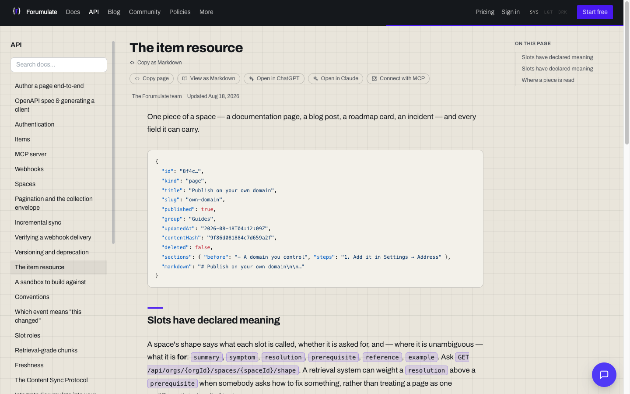Jump to Where a piece is read section
The height and width of the screenshot is (394, 630).
coord(548,80)
